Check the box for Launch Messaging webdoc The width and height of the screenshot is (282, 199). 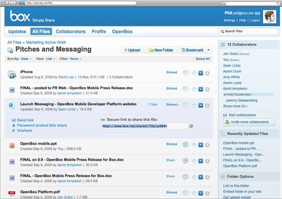(x=207, y=106)
